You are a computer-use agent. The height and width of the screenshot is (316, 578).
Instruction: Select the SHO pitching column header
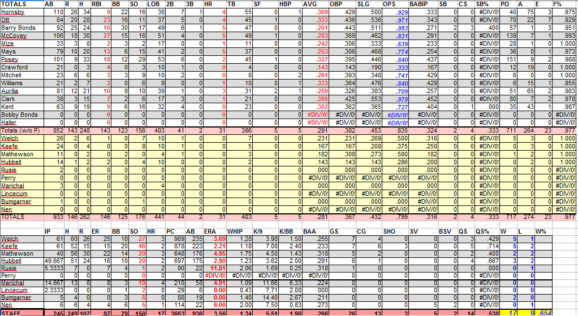[x=395, y=231]
